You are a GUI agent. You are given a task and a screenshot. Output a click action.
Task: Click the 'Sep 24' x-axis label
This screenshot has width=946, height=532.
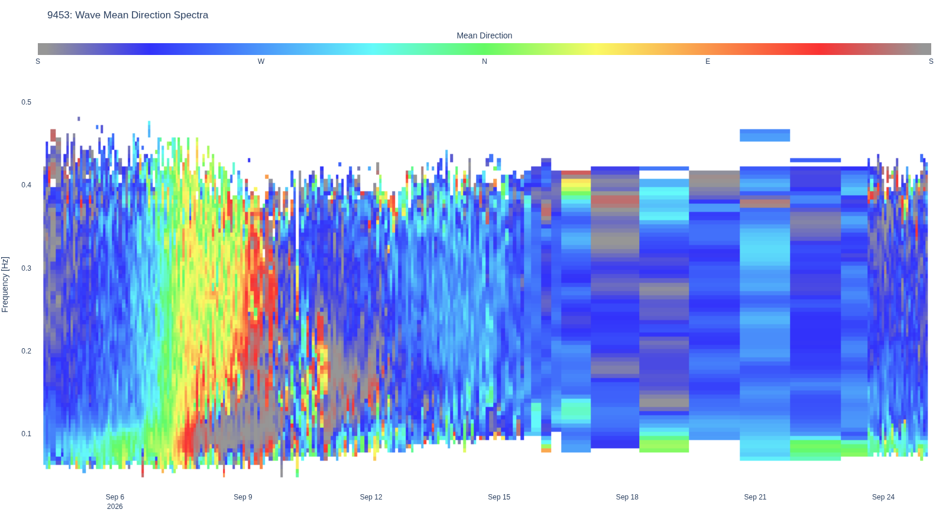coord(883,497)
